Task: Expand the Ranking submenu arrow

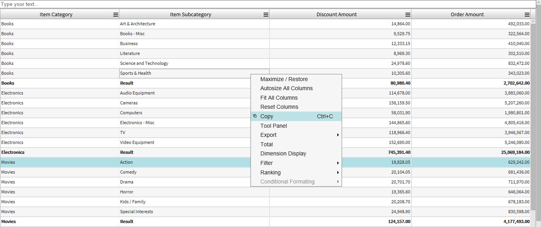Action: pos(338,172)
